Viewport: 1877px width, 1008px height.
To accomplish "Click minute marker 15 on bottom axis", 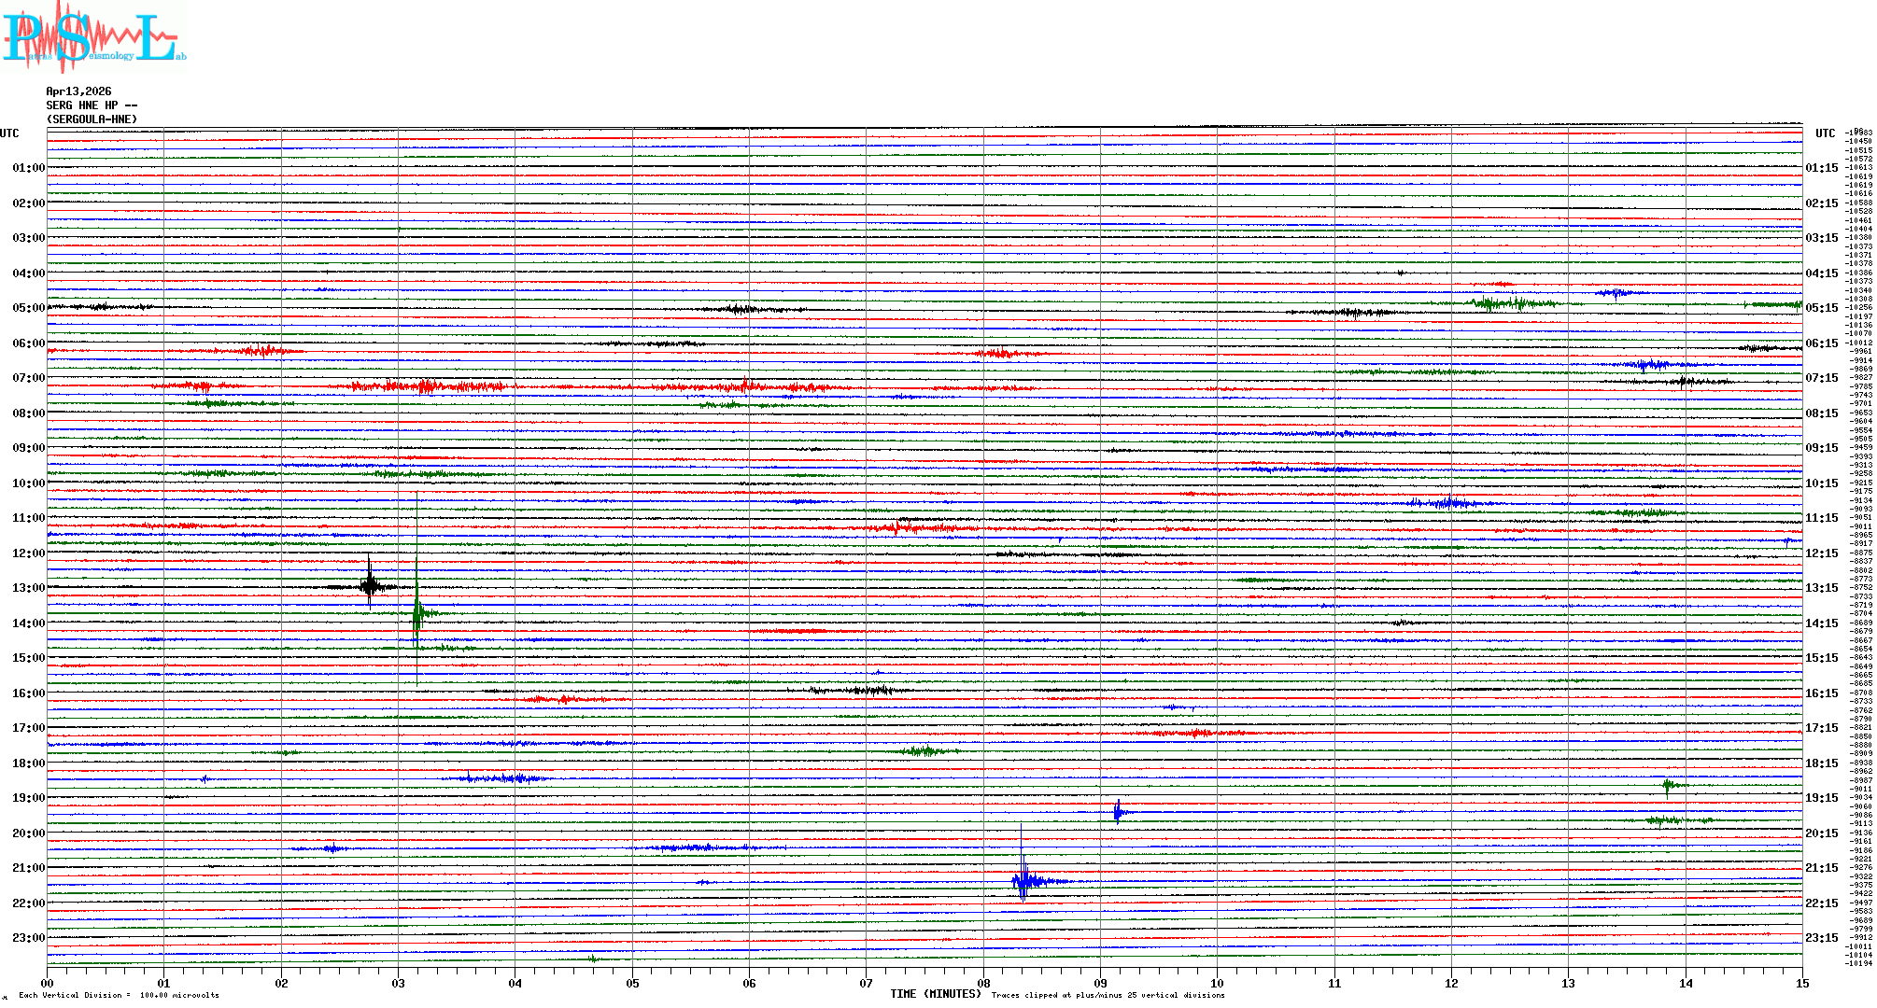I will (1802, 983).
